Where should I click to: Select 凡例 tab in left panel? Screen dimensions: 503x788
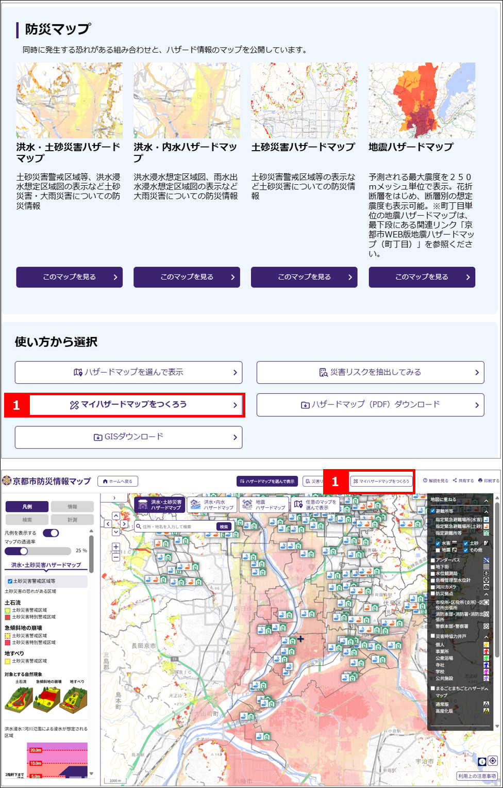[27, 507]
